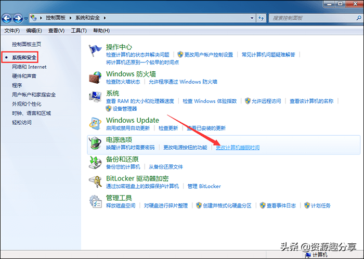Click 将计算机还原到一个较早的时间点 link
Screen dimensions: 364x259
point(142,62)
